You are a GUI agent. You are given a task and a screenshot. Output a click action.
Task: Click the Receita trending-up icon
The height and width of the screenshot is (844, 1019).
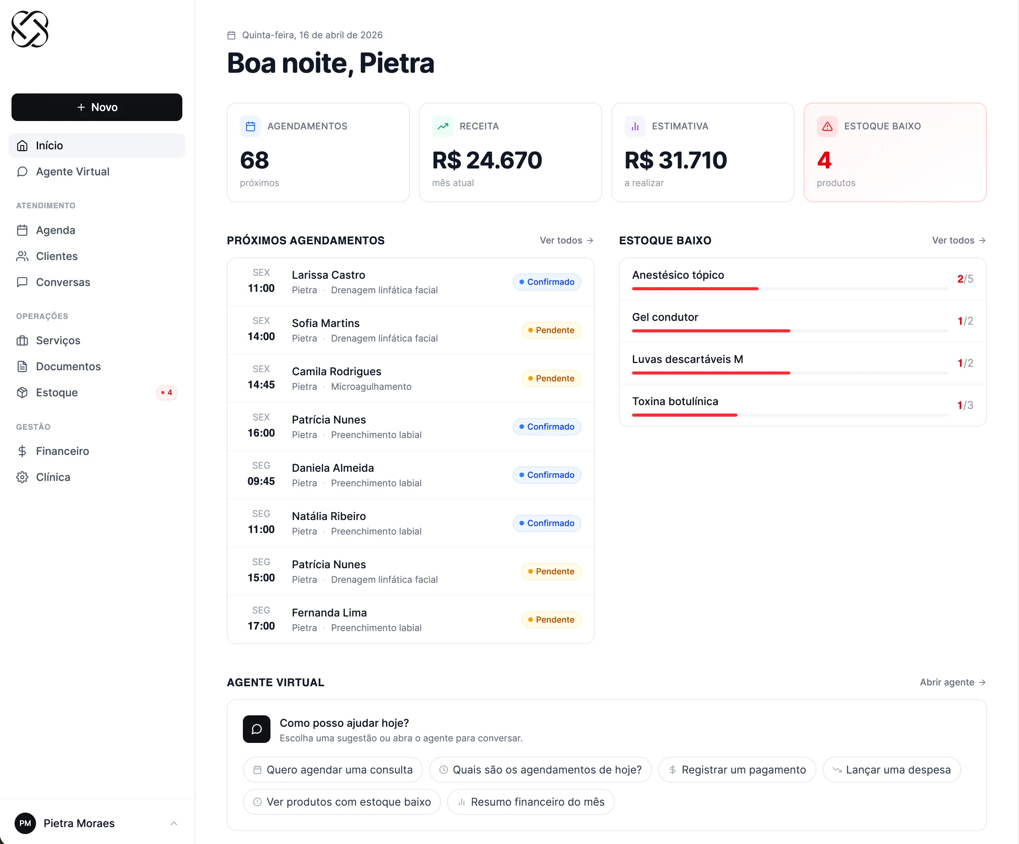442,127
